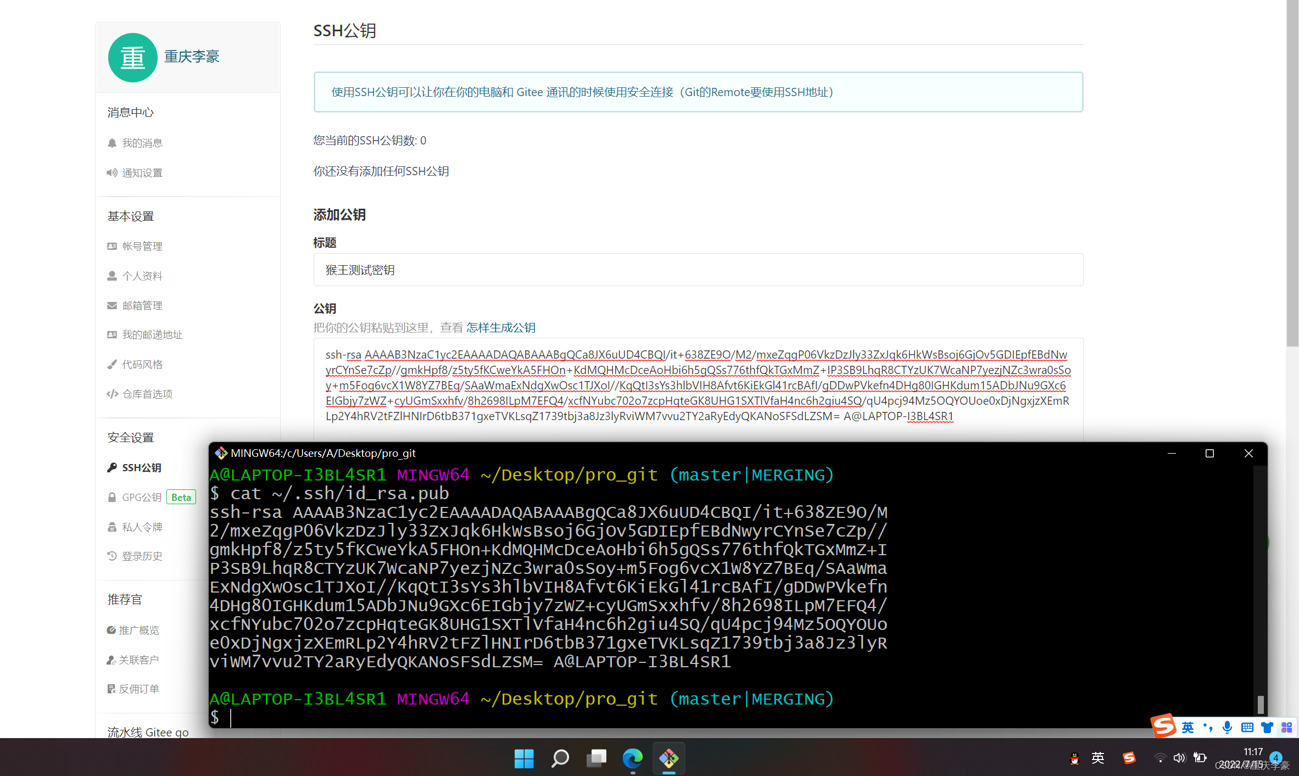Open Task View on the taskbar

pos(596,758)
